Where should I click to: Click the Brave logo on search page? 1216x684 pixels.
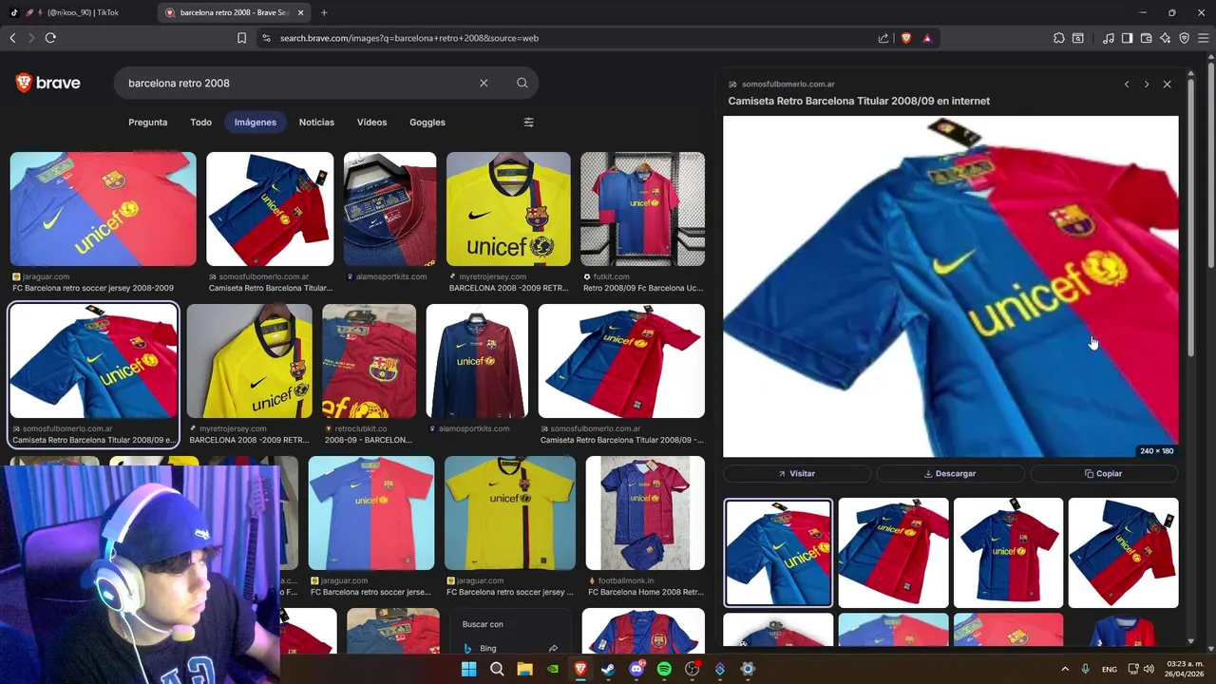coord(47,84)
